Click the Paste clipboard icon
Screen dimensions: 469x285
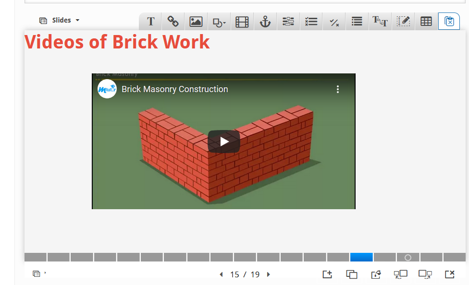tap(449, 22)
